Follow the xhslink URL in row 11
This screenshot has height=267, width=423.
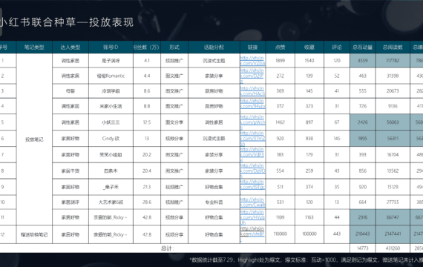pos(252,217)
